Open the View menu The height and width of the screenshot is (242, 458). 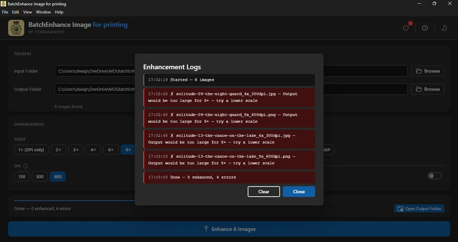pos(28,12)
